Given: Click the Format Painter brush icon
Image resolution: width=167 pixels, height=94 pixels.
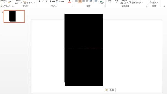Looking at the screenshot, I should (10, 2).
